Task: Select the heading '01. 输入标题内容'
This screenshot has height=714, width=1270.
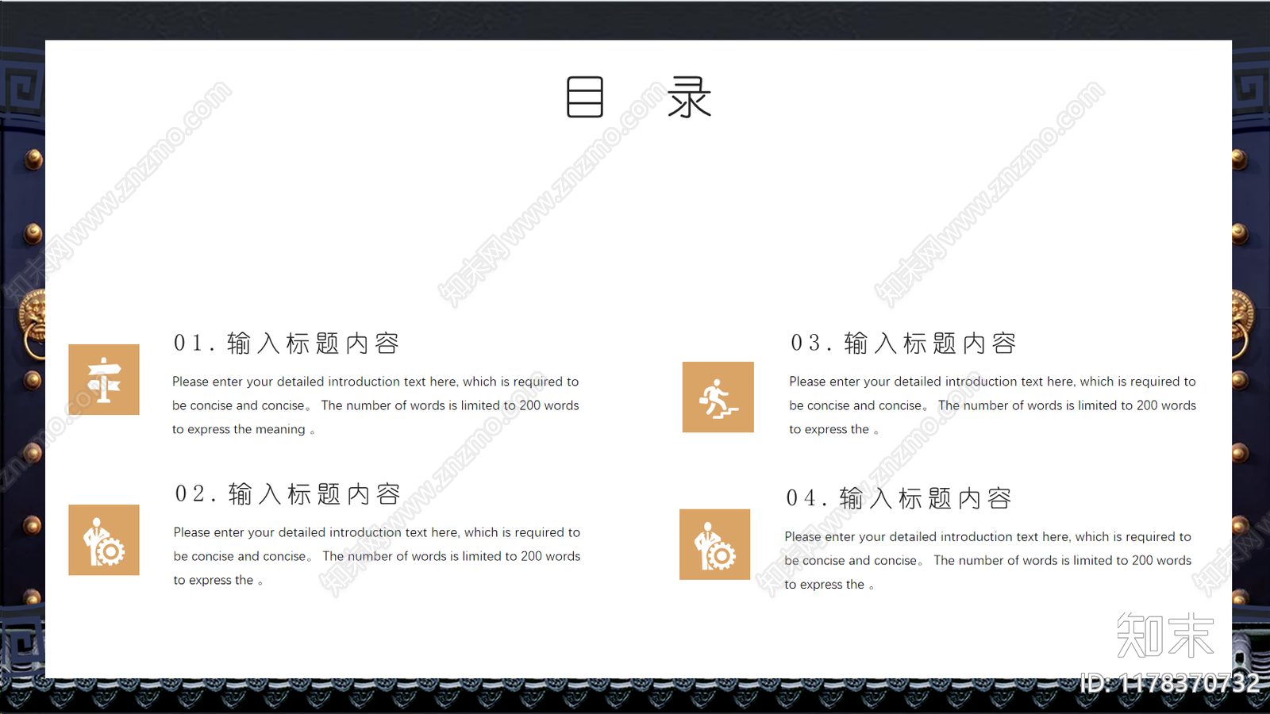Action: pyautogui.click(x=287, y=344)
